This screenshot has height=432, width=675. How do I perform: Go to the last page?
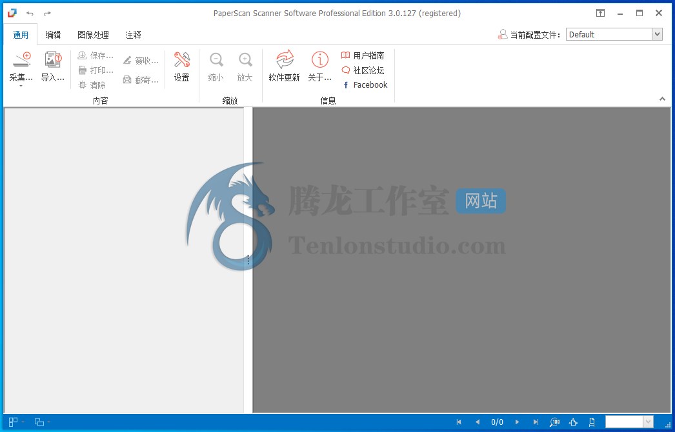pos(536,422)
